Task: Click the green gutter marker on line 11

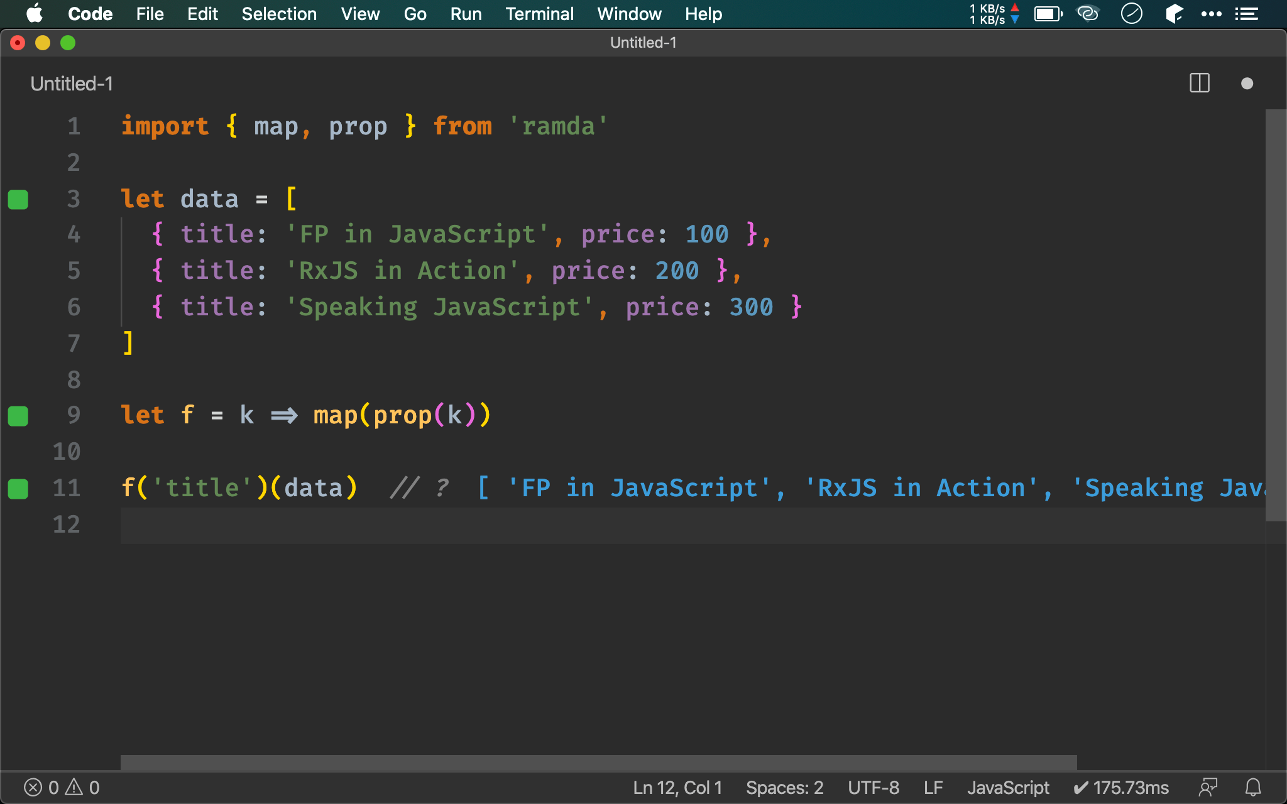Action: click(x=18, y=488)
